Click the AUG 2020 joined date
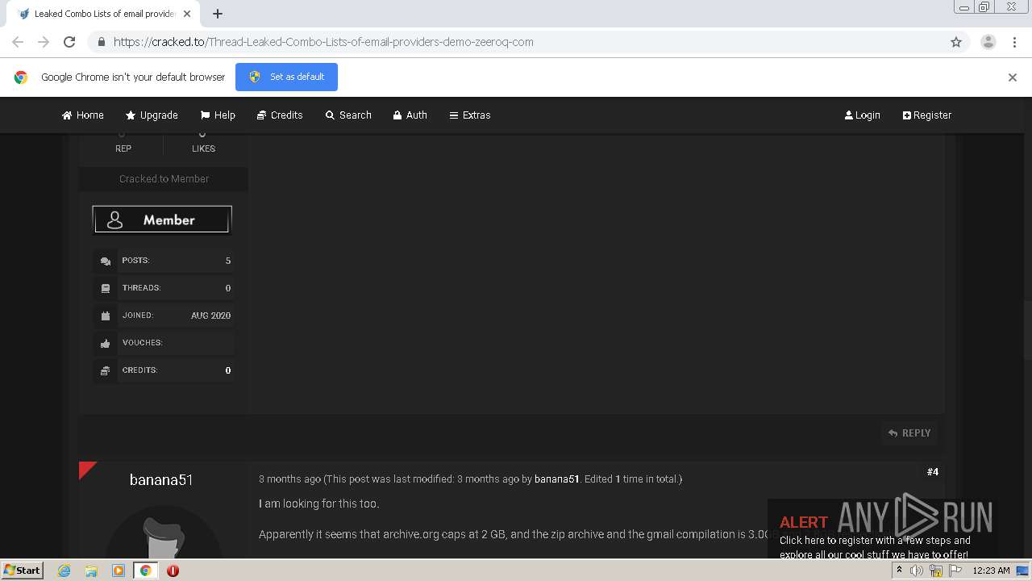The width and height of the screenshot is (1032, 581). tap(210, 316)
